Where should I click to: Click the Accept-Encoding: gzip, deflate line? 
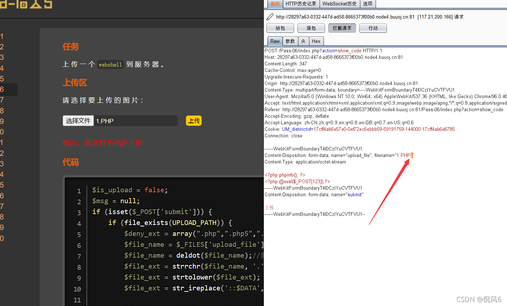[297, 116]
